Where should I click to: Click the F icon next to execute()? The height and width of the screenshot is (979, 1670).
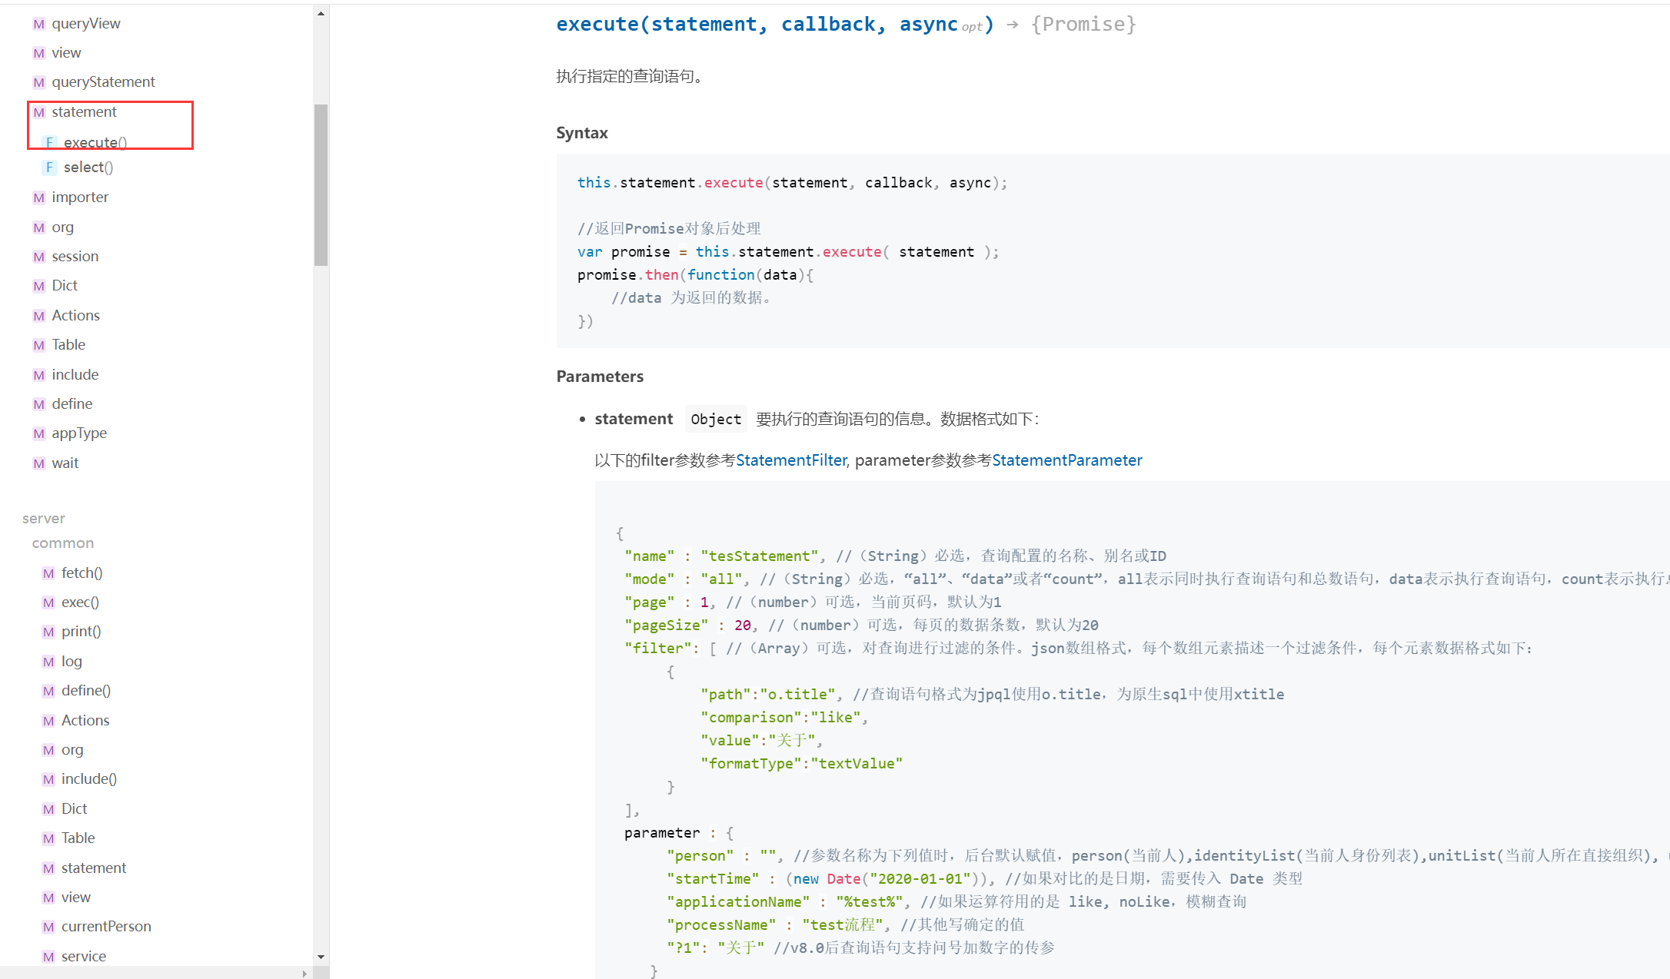click(x=49, y=142)
